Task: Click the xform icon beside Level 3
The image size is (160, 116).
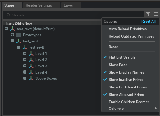Action: click(31, 66)
